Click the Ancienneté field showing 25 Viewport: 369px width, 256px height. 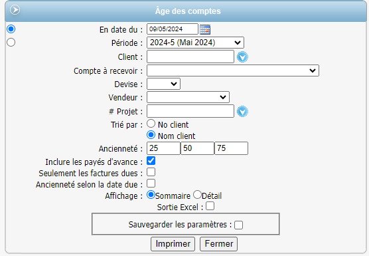pyautogui.click(x=163, y=148)
